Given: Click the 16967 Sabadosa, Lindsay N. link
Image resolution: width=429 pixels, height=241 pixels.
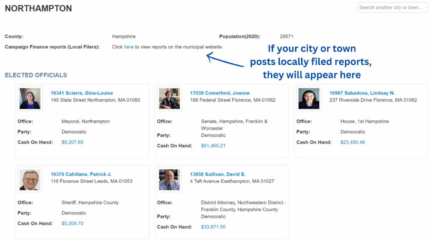Looking at the screenshot, I should (362, 93).
